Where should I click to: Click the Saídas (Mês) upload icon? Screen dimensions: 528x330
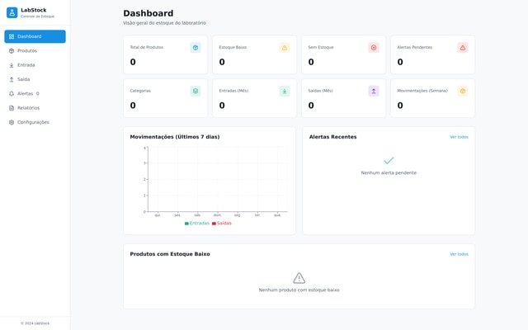pyautogui.click(x=374, y=91)
